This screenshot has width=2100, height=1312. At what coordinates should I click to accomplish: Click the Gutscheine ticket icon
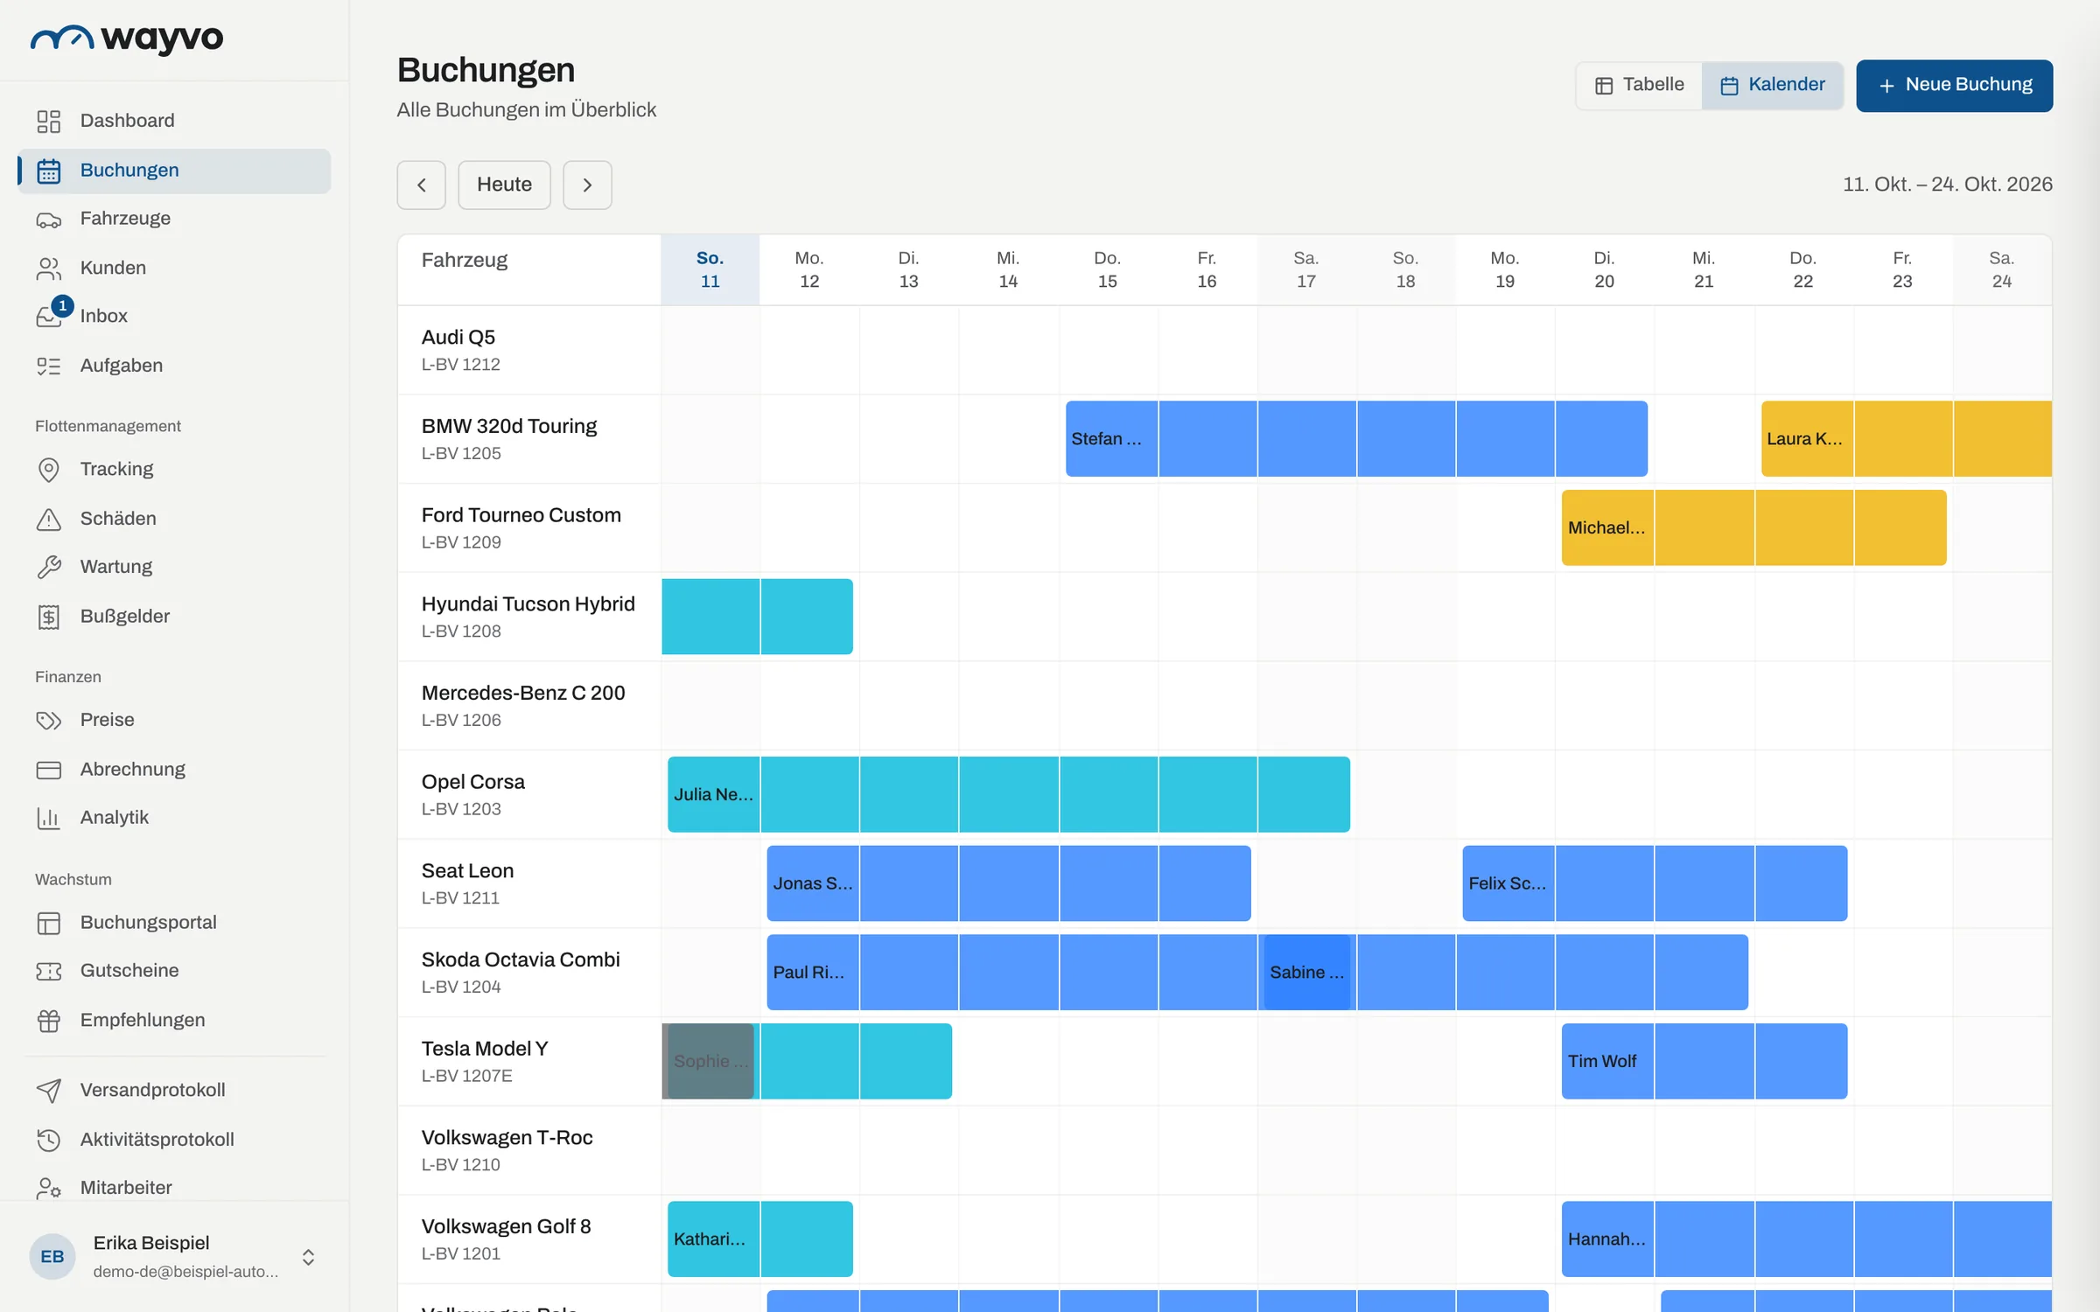coord(49,971)
